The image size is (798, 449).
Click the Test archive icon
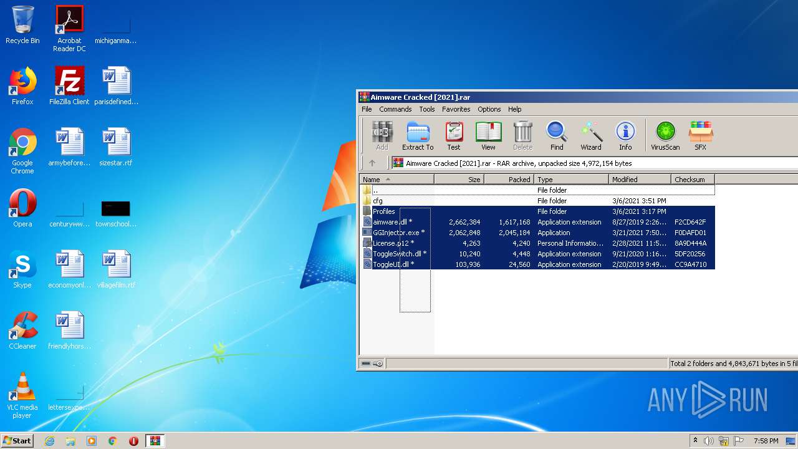[x=454, y=136]
